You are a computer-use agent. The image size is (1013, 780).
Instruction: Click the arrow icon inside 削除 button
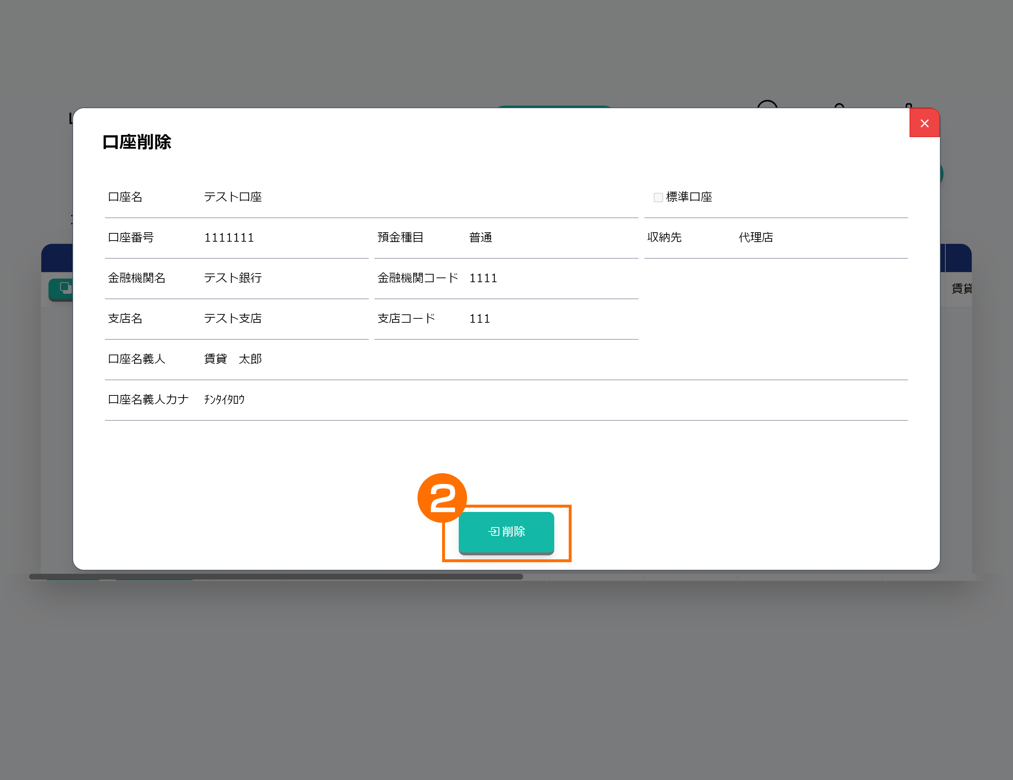(x=493, y=532)
